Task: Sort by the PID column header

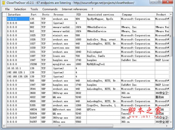Action: [78, 14]
